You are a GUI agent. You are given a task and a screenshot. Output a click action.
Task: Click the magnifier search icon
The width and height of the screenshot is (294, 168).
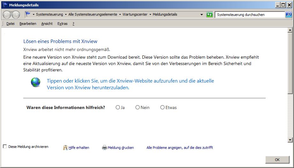289,14
